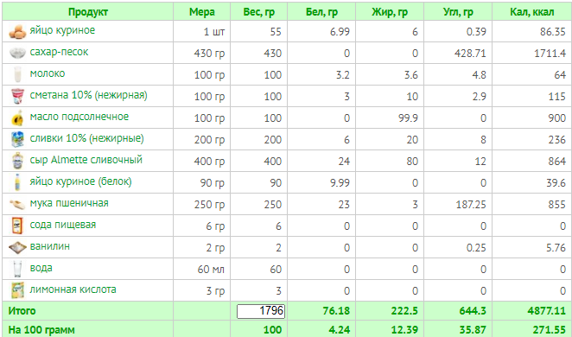
Task: Click the sugar bowl icon
Action: 17,53
